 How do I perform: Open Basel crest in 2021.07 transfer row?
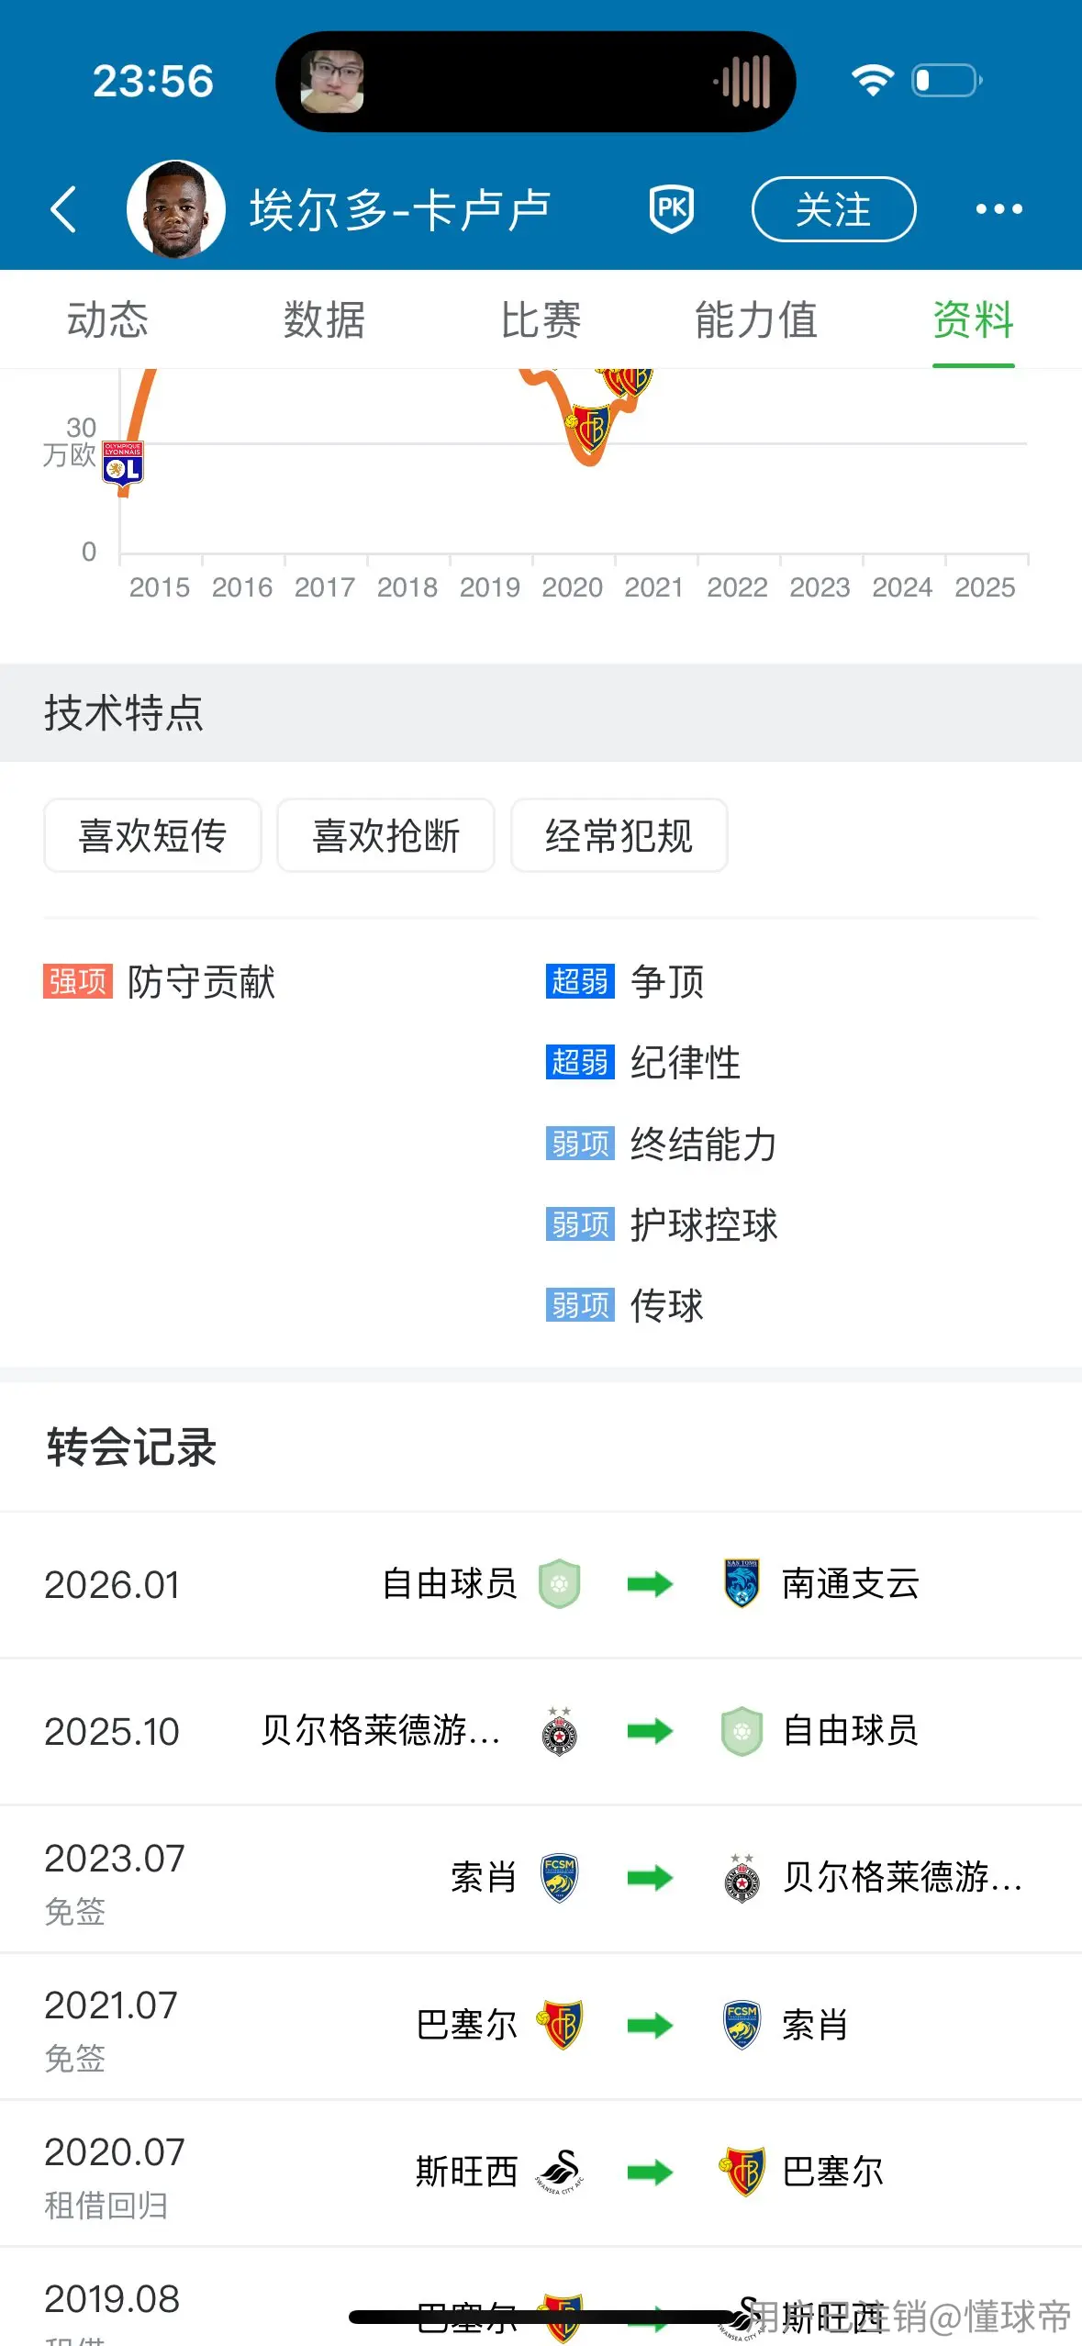tap(560, 2025)
